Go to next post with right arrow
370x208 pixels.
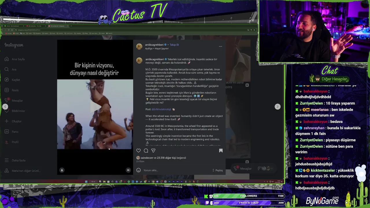pyautogui.click(x=277, y=107)
